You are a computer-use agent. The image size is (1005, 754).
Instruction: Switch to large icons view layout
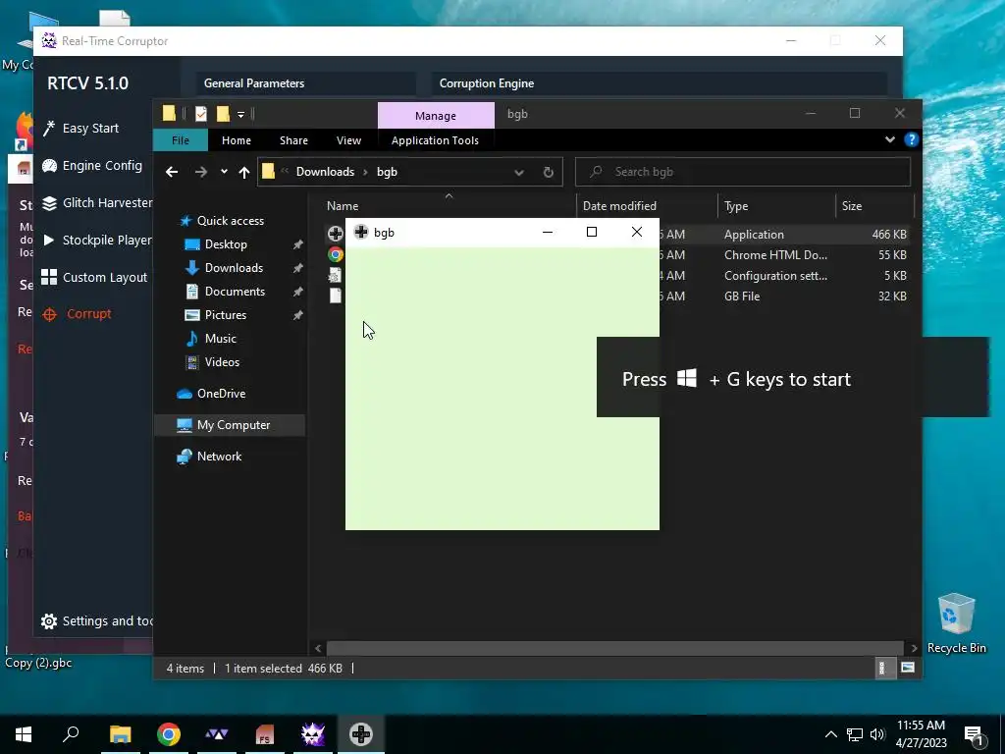coord(908,668)
